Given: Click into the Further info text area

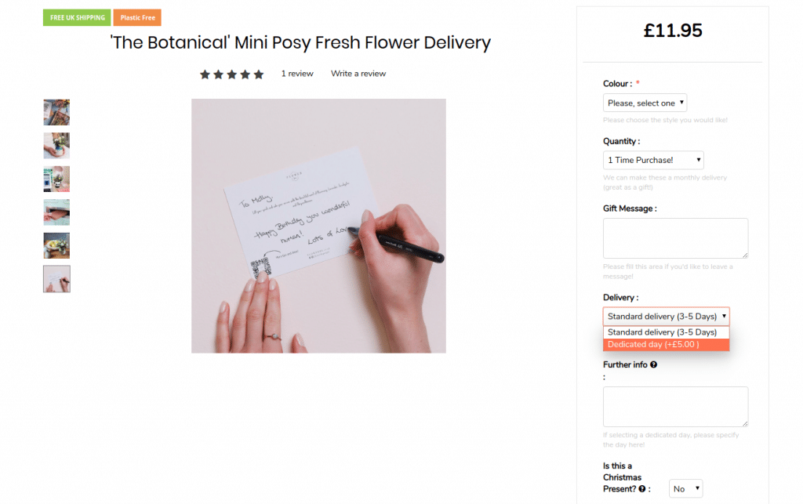Looking at the screenshot, I should pyautogui.click(x=675, y=407).
